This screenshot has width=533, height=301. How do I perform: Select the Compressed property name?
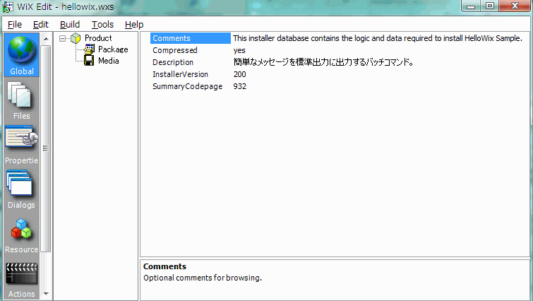tap(174, 50)
